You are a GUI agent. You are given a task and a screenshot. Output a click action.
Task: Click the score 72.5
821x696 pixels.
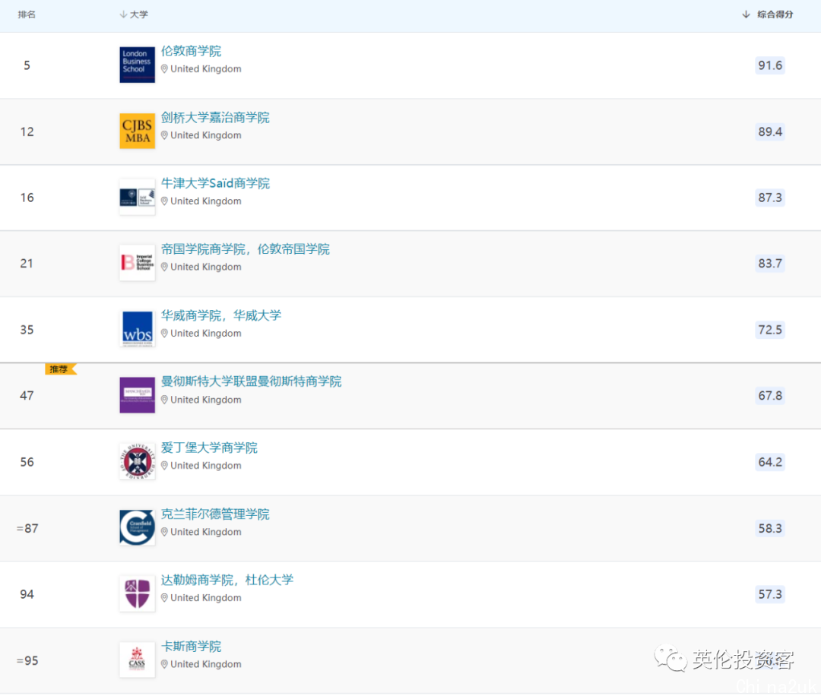tap(769, 331)
